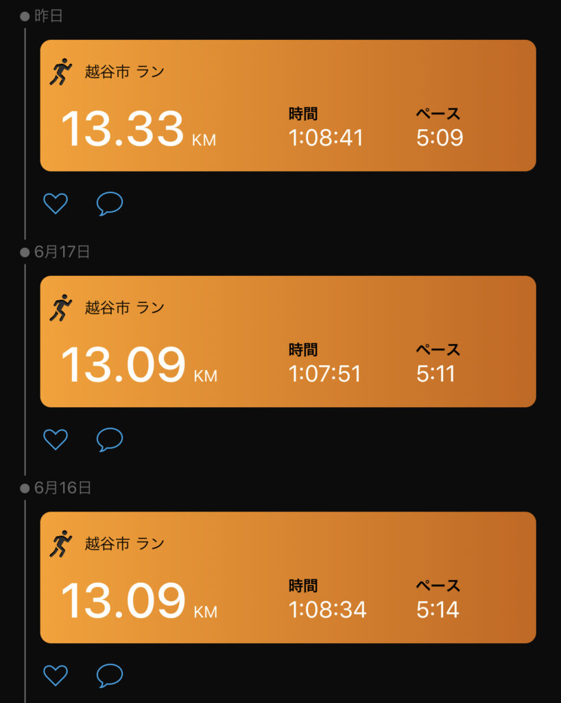Like the June 16 run
Viewport: 561px width, 703px height.
pyautogui.click(x=56, y=676)
